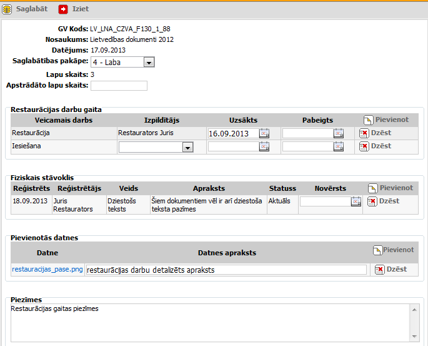Viewport: 428px width, 346px height.
Task: Open Izpildītājs dropdown for Iesiešana row
Action: tap(187, 147)
